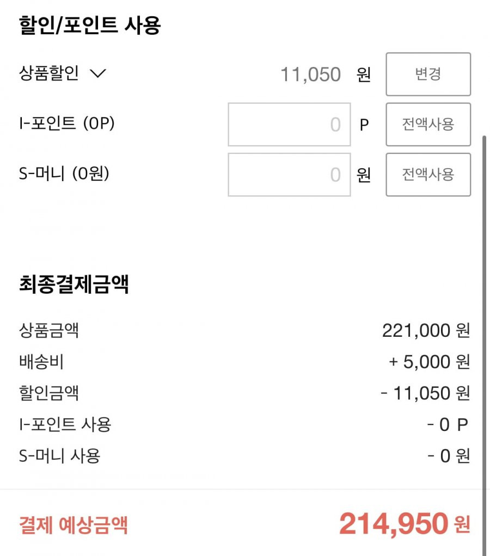Viewport: 490px width, 556px height.
Task: Focus the S-머니 amount input field
Action: pos(289,175)
